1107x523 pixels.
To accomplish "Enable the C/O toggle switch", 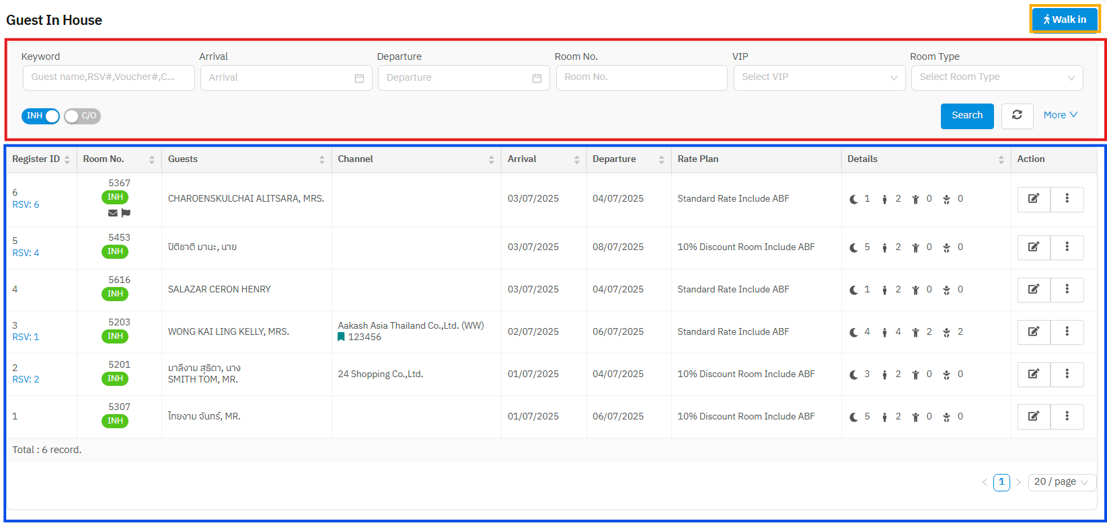I will pyautogui.click(x=82, y=116).
